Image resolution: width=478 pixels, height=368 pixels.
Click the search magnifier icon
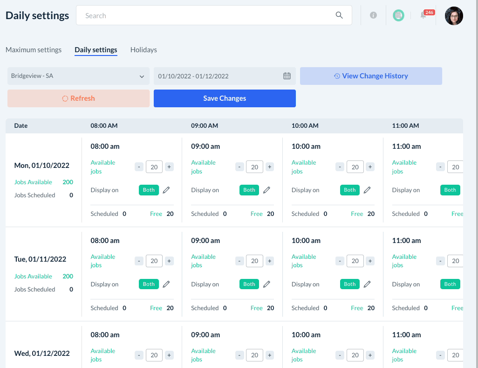coord(339,15)
